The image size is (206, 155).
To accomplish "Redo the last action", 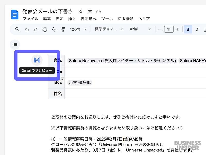I will click(36, 29).
